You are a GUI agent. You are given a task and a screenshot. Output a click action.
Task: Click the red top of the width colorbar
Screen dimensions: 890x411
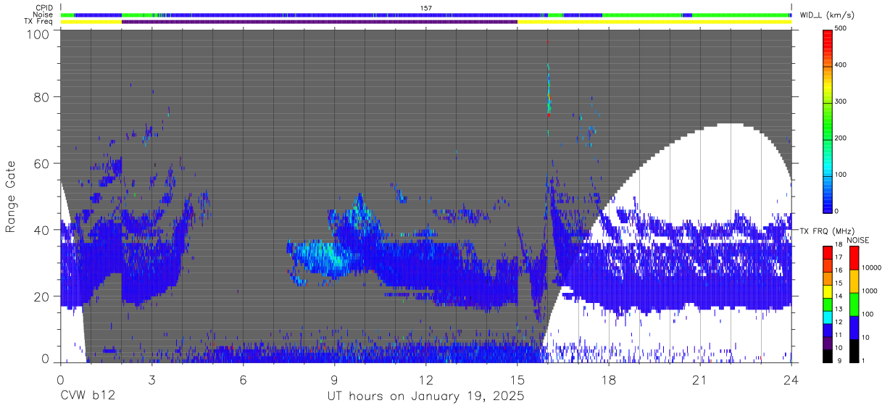point(827,35)
